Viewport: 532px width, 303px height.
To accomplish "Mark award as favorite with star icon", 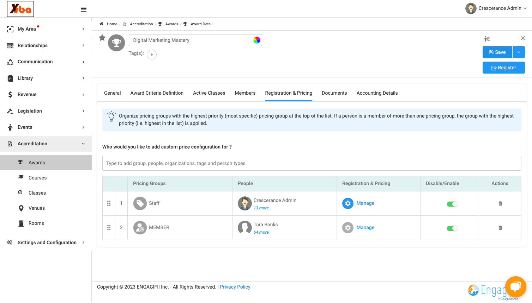I will [x=102, y=38].
